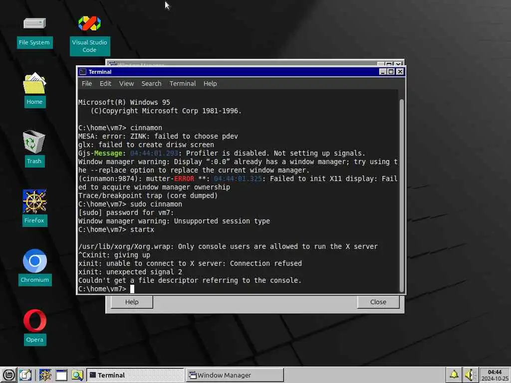Click the Terminal window title bar
The image size is (511, 383).
pyautogui.click(x=241, y=72)
